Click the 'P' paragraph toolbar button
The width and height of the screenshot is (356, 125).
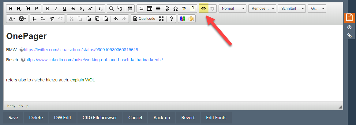pyautogui.click(x=36, y=9)
